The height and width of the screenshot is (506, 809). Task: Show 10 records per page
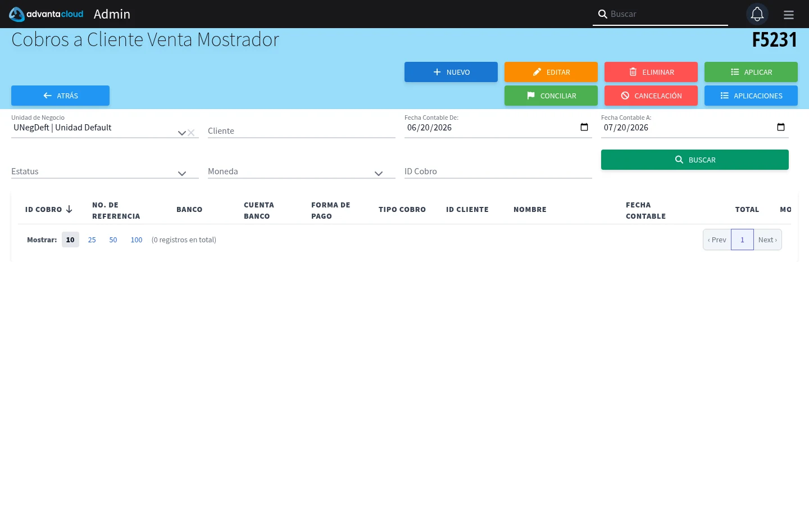pos(70,240)
